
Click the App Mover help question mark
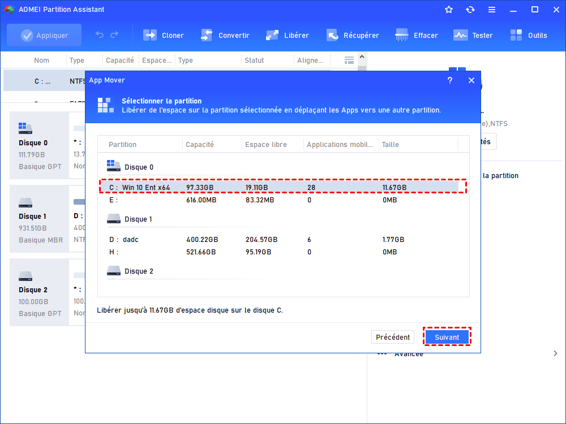(450, 80)
